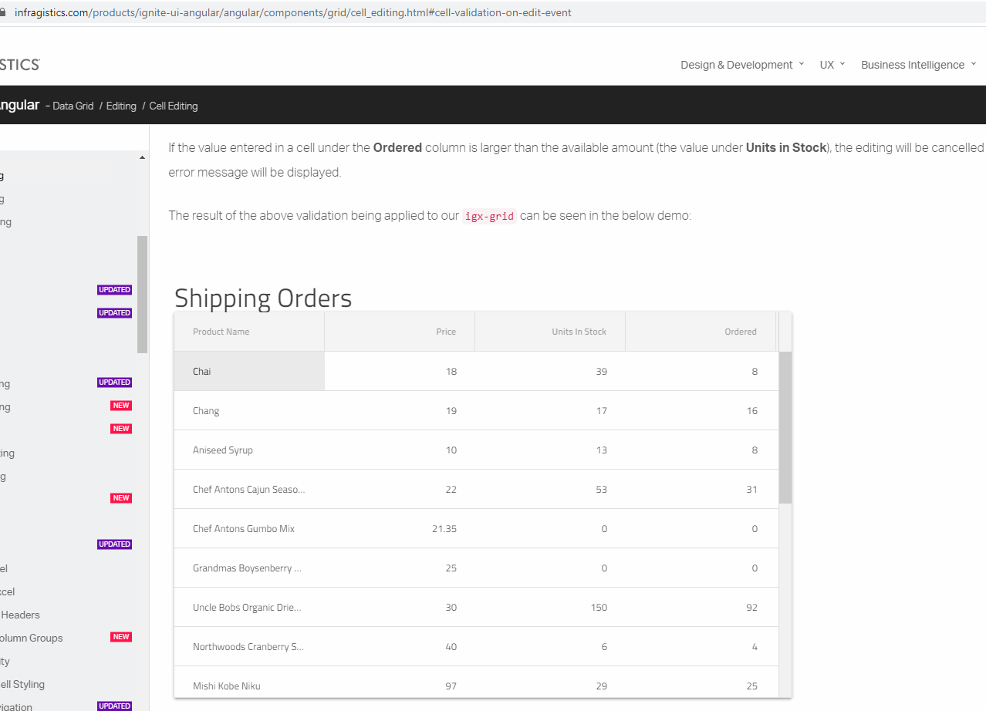The height and width of the screenshot is (711, 986).
Task: Click the Editing breadcrumb link
Action: coord(120,106)
